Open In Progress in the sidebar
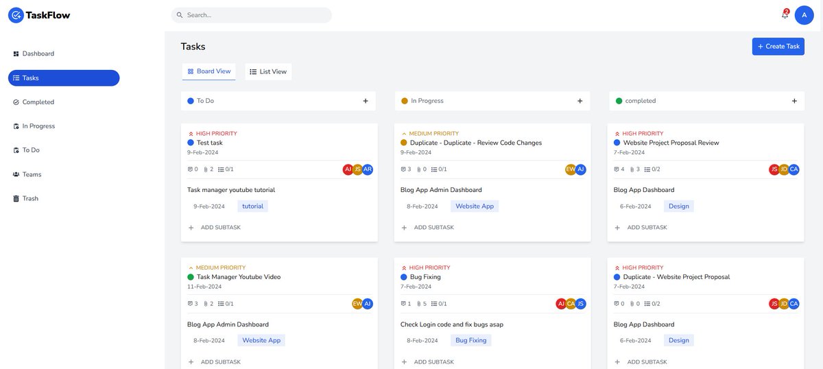823x369 pixels. (x=64, y=126)
